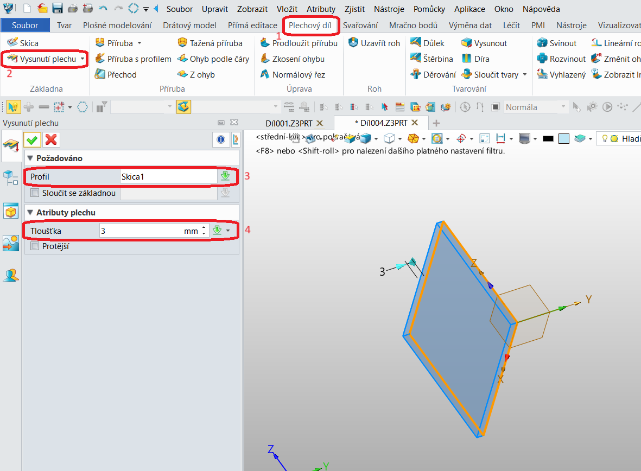Save the file with the floppy disk icon
Viewport: 641px width, 471px height.
[x=57, y=8]
